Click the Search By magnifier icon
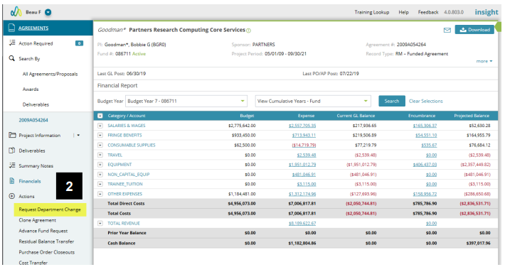This screenshot has height=267, width=505. click(11, 58)
